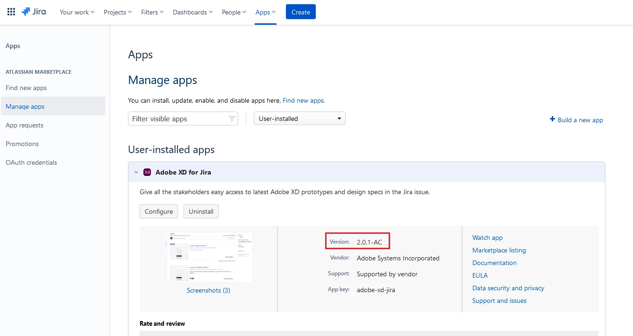633x336 pixels.
Task: Open App requests in sidebar
Action: point(24,125)
